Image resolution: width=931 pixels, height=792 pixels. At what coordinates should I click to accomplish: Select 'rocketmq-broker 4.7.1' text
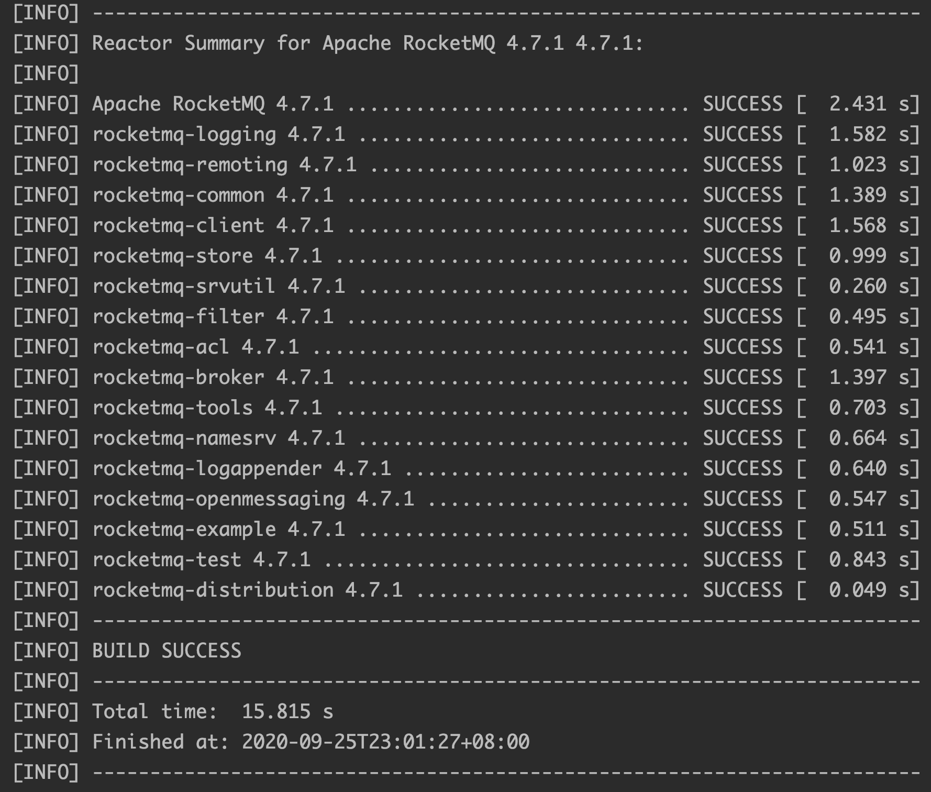(213, 378)
